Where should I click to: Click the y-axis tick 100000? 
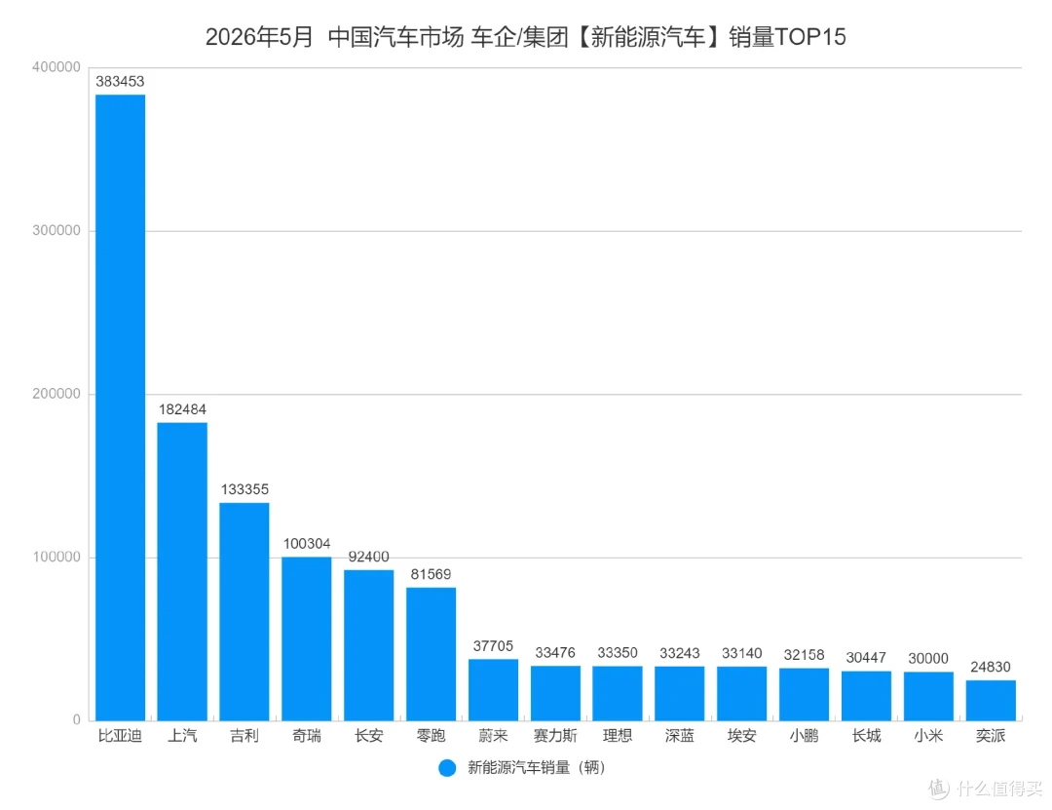(56, 557)
